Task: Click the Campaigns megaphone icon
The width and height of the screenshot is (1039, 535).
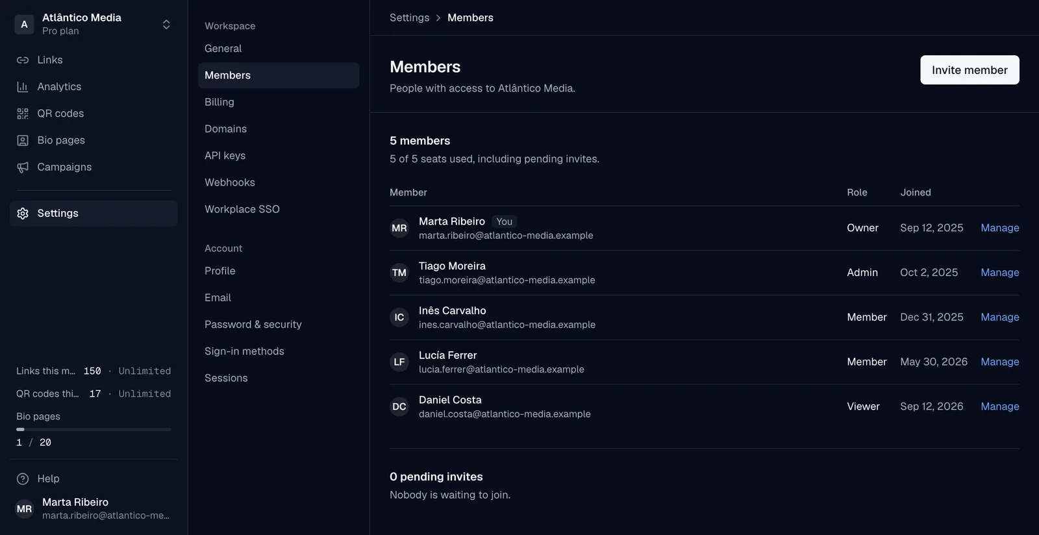Action: coord(23,167)
